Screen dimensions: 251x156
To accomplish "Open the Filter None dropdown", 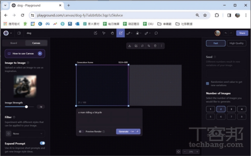I will tap(25, 133).
